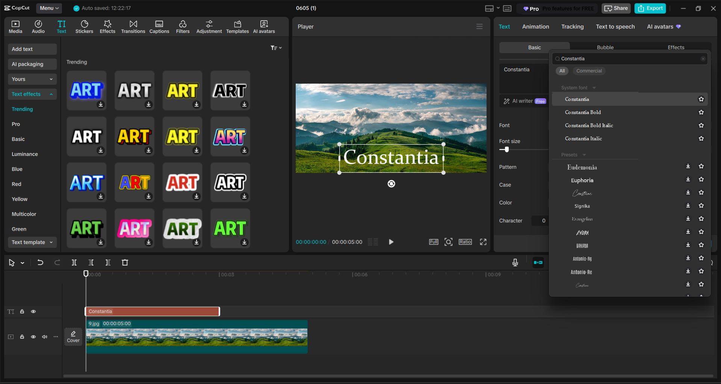Split the clip at the playhead
The image size is (721, 384).
click(x=74, y=262)
